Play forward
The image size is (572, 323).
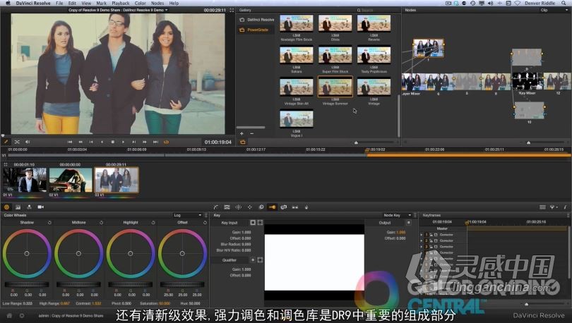click(124, 142)
